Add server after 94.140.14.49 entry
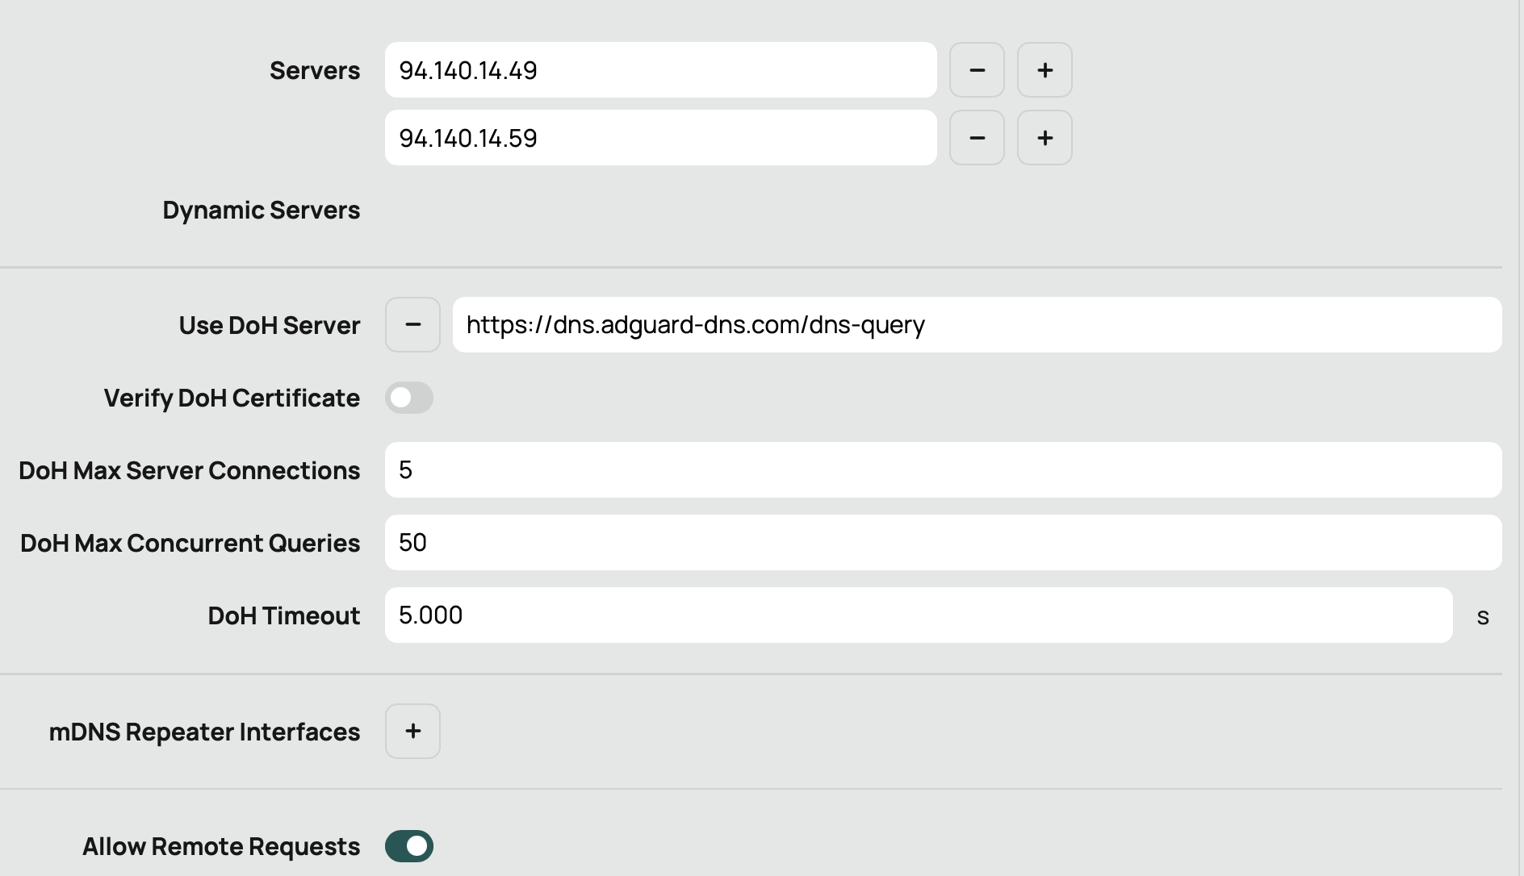 1045,70
